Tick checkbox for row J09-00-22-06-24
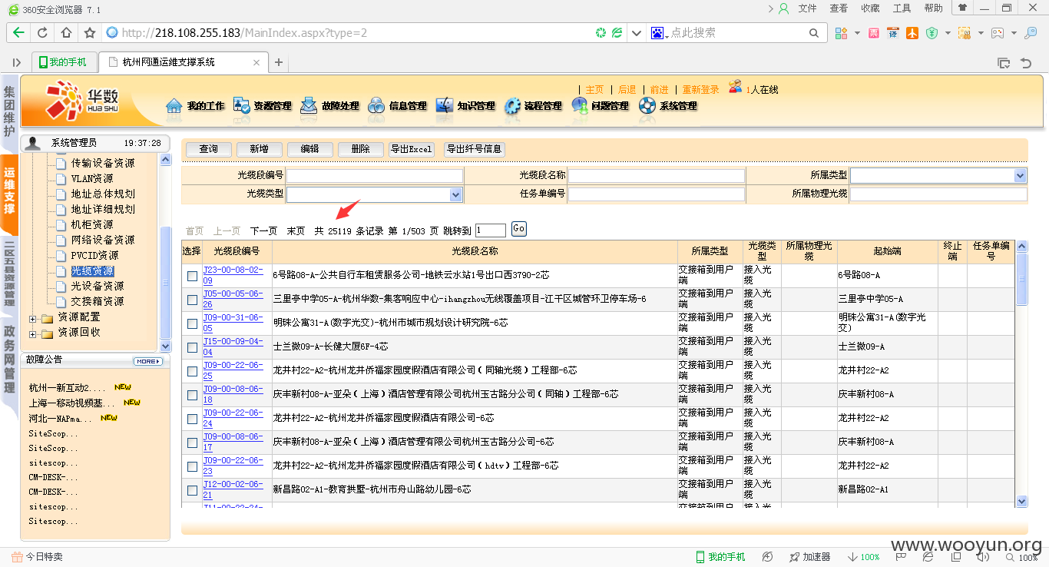 [192, 419]
